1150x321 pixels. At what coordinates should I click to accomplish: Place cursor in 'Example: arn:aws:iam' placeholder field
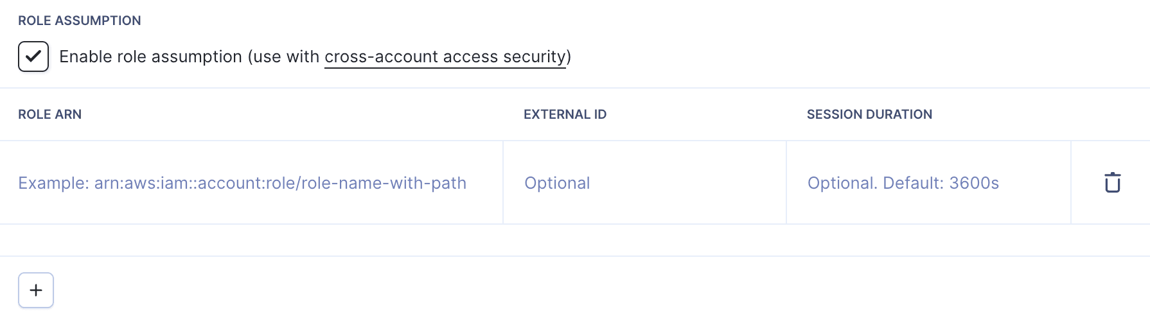point(242,183)
